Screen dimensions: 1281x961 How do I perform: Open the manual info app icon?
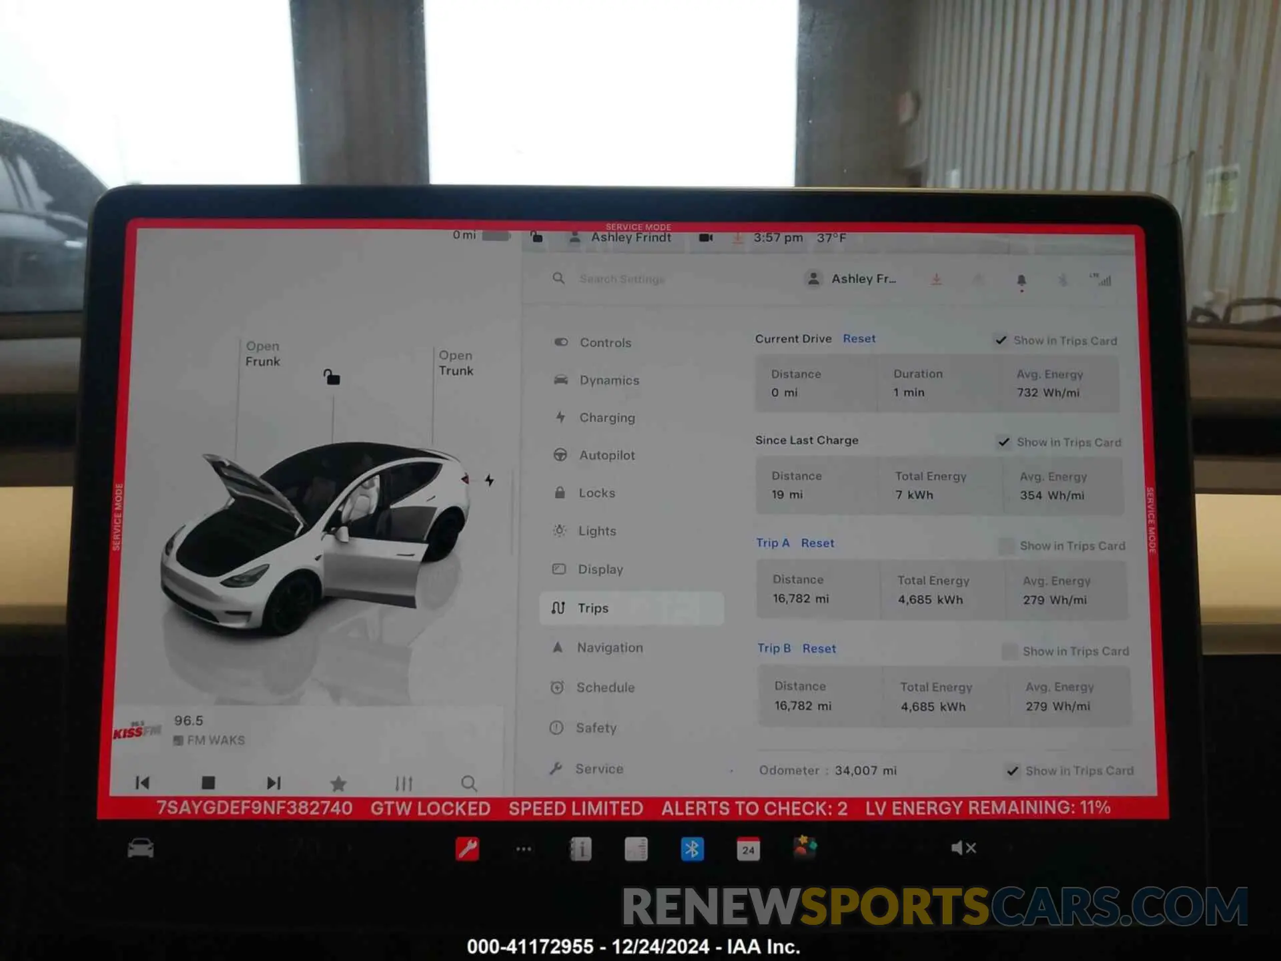[580, 850]
